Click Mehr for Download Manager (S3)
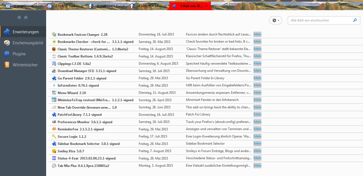Screen dimensions: 363x176 258,71
